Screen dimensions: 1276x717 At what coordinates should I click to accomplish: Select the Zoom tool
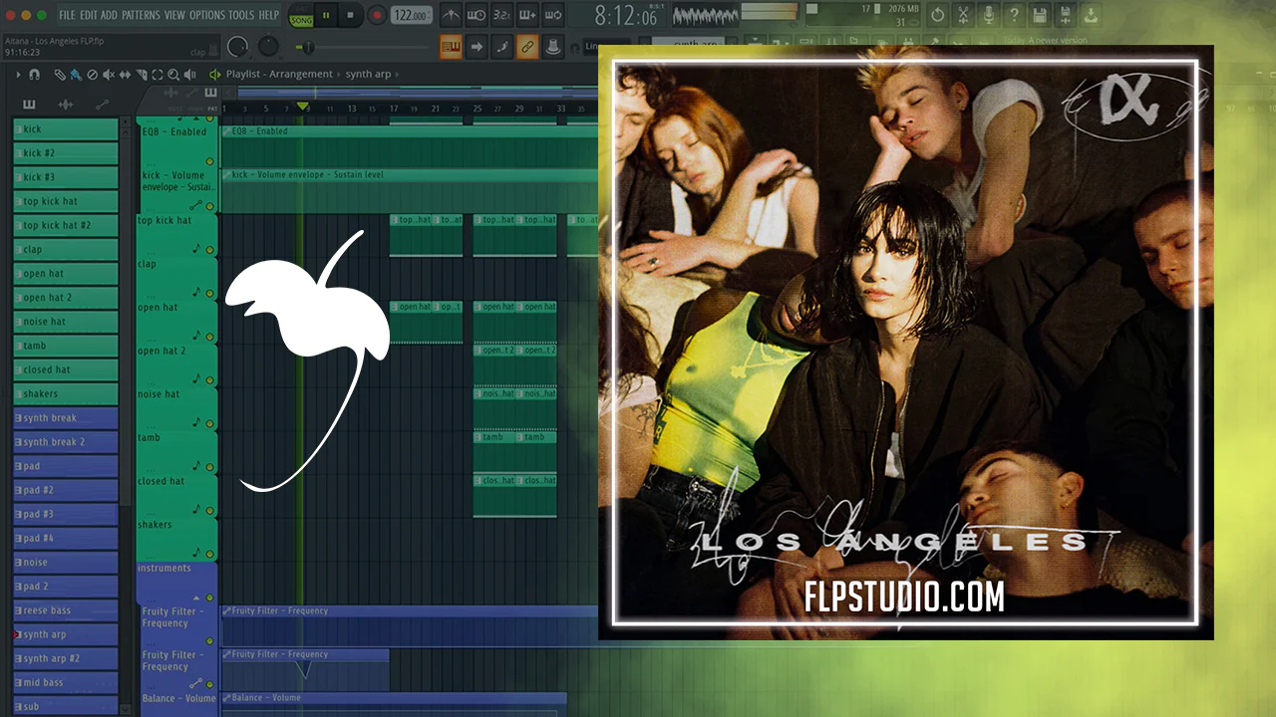pos(173,75)
